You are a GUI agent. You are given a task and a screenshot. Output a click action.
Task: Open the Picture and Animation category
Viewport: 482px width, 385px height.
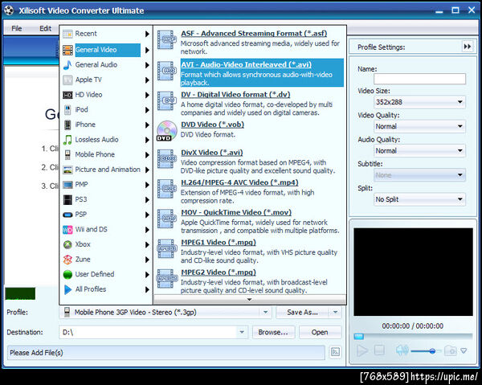[x=106, y=170]
